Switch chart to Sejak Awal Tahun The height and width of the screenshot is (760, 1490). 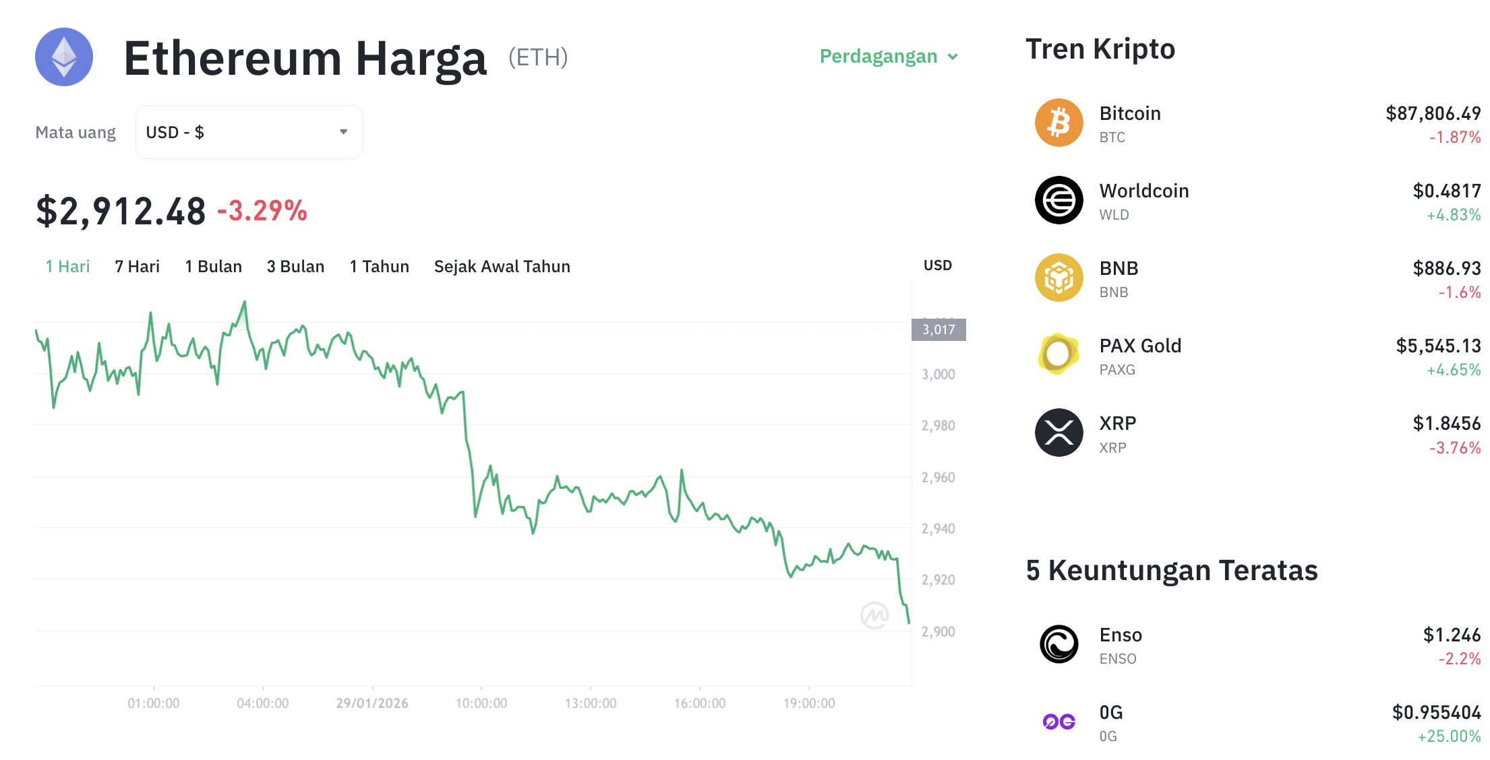502,266
